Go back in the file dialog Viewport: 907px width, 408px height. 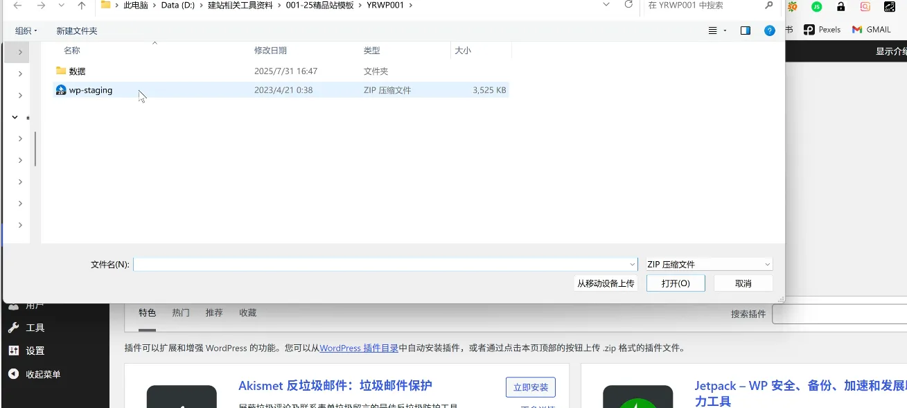pyautogui.click(x=17, y=6)
